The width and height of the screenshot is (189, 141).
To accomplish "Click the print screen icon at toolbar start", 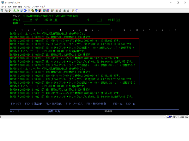I will click(2, 11).
